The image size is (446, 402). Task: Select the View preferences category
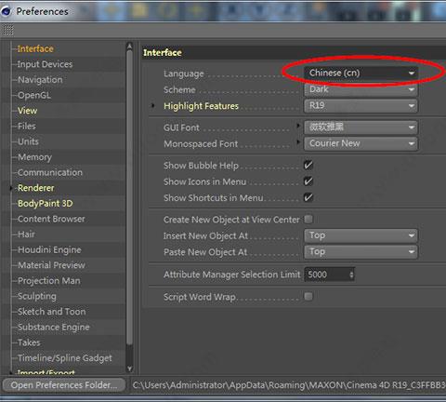click(x=27, y=111)
